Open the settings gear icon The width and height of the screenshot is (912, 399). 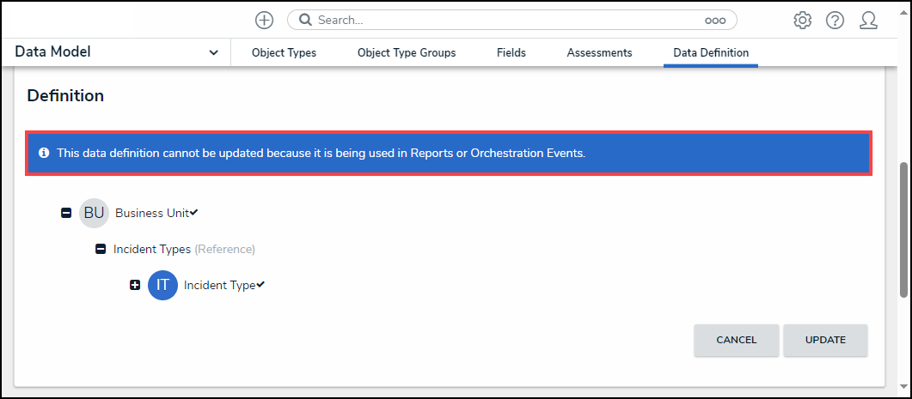(x=803, y=20)
